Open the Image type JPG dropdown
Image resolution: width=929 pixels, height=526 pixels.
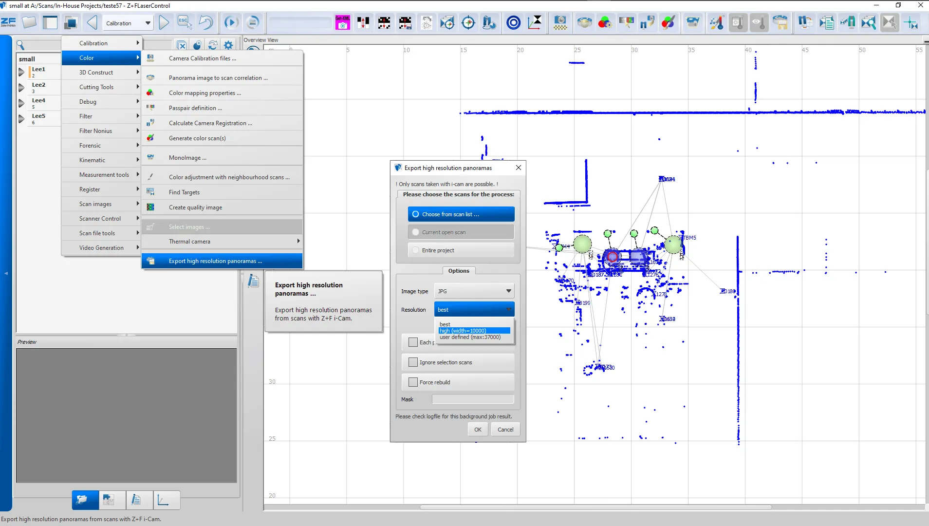pyautogui.click(x=474, y=291)
